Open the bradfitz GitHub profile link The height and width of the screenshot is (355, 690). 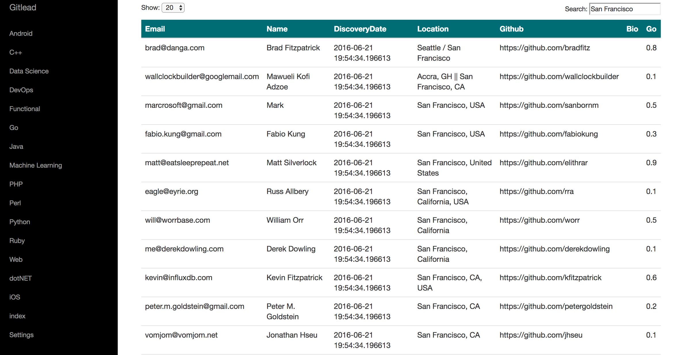tap(545, 48)
